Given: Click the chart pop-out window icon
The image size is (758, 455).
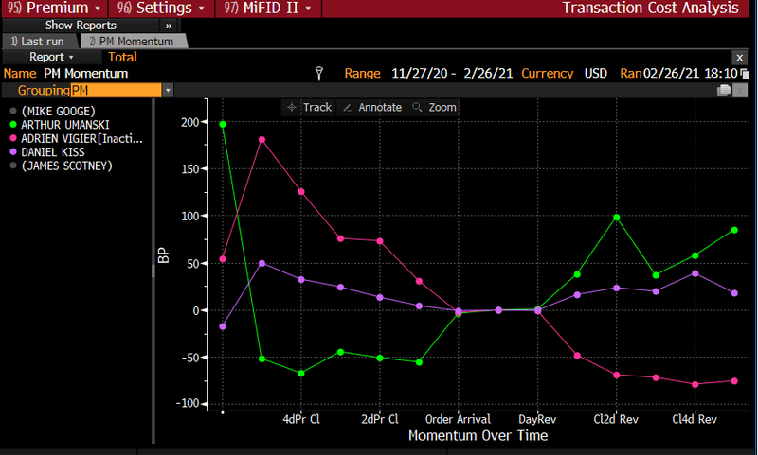Looking at the screenshot, I should point(726,90).
